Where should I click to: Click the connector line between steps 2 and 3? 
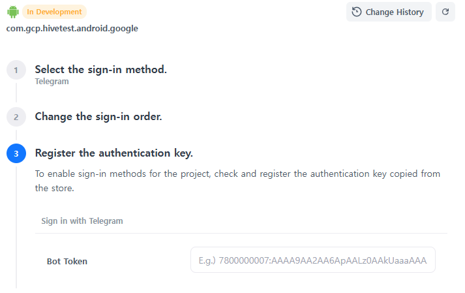tap(16, 135)
